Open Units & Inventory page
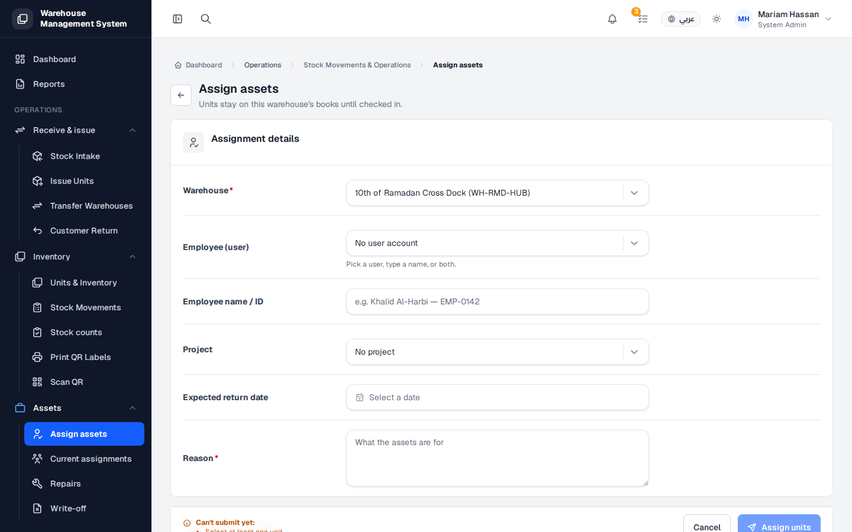The image size is (852, 532). click(x=84, y=283)
